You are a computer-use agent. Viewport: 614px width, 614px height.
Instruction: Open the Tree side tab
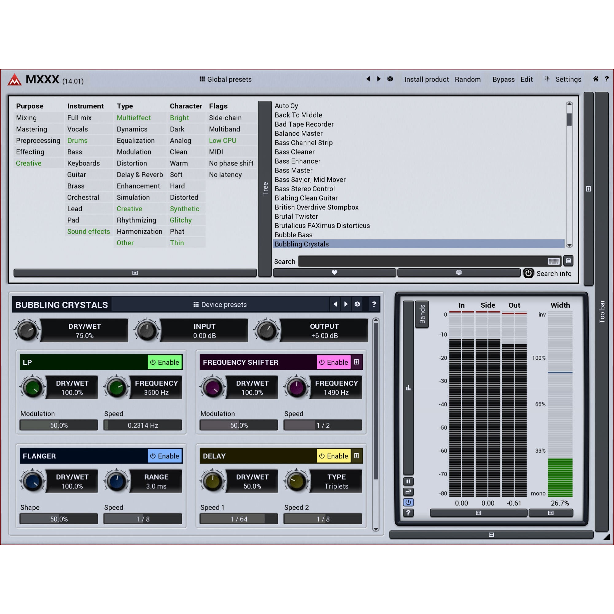click(x=265, y=189)
